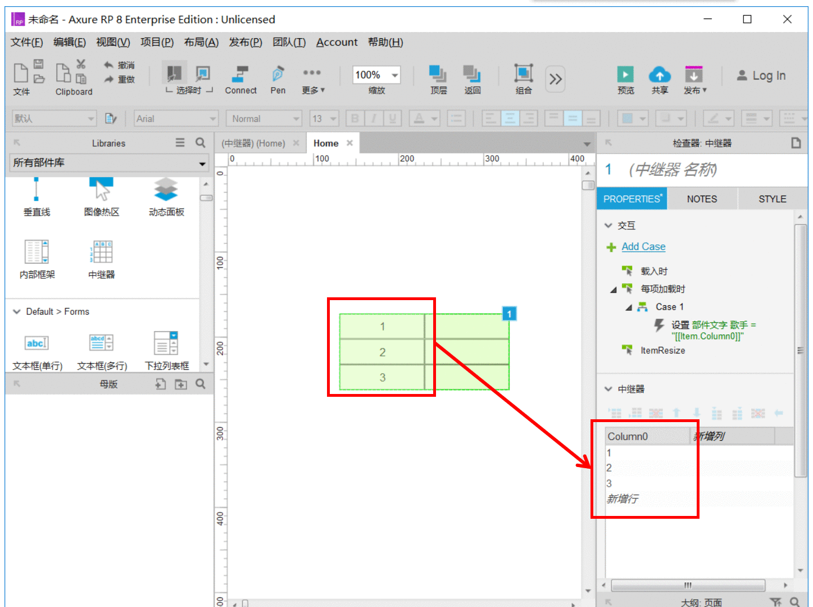
Task: Open the 布局 menu
Action: click(x=201, y=42)
